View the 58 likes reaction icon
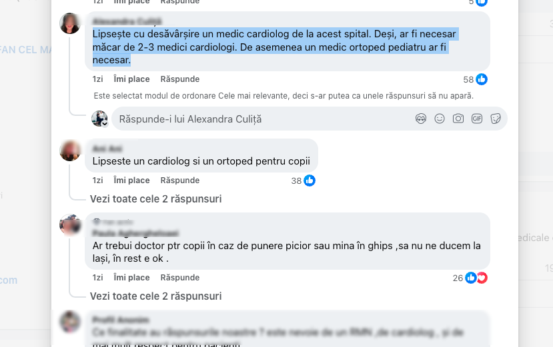 click(x=482, y=79)
